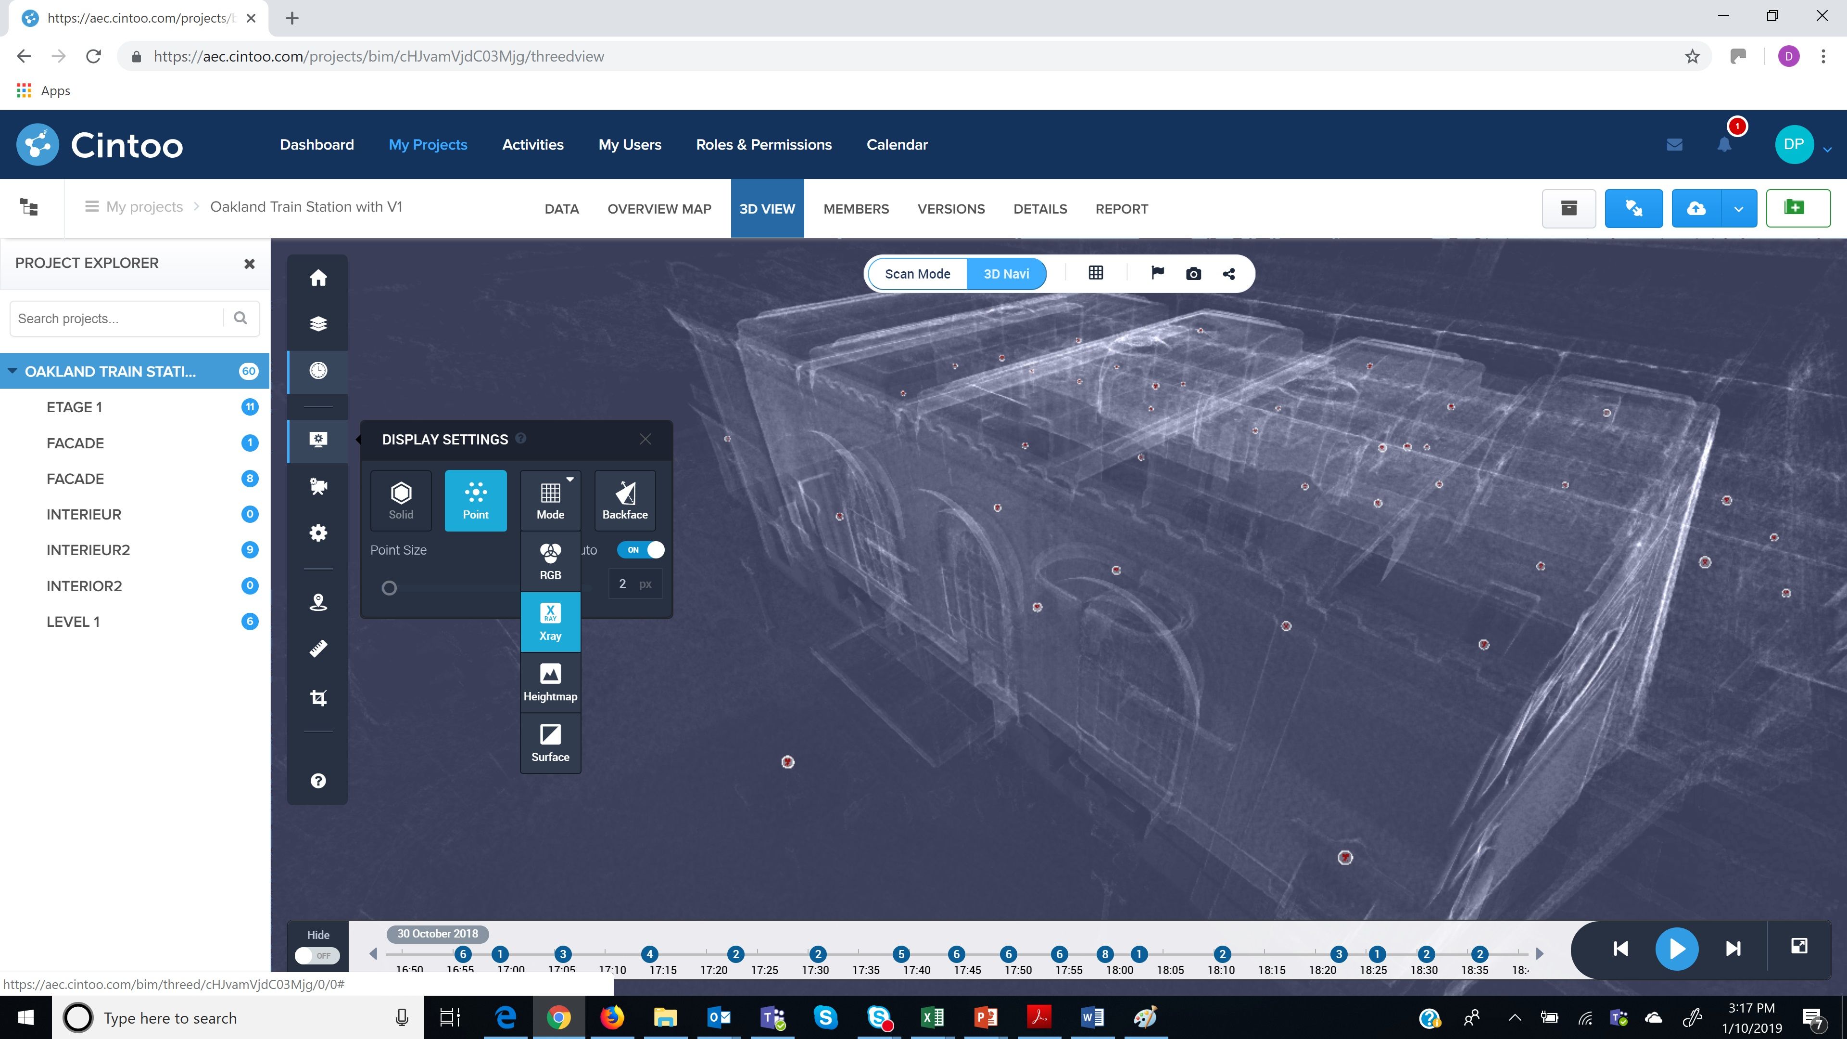Open the Activities page link
Image resolution: width=1847 pixels, height=1039 pixels.
[x=533, y=145]
